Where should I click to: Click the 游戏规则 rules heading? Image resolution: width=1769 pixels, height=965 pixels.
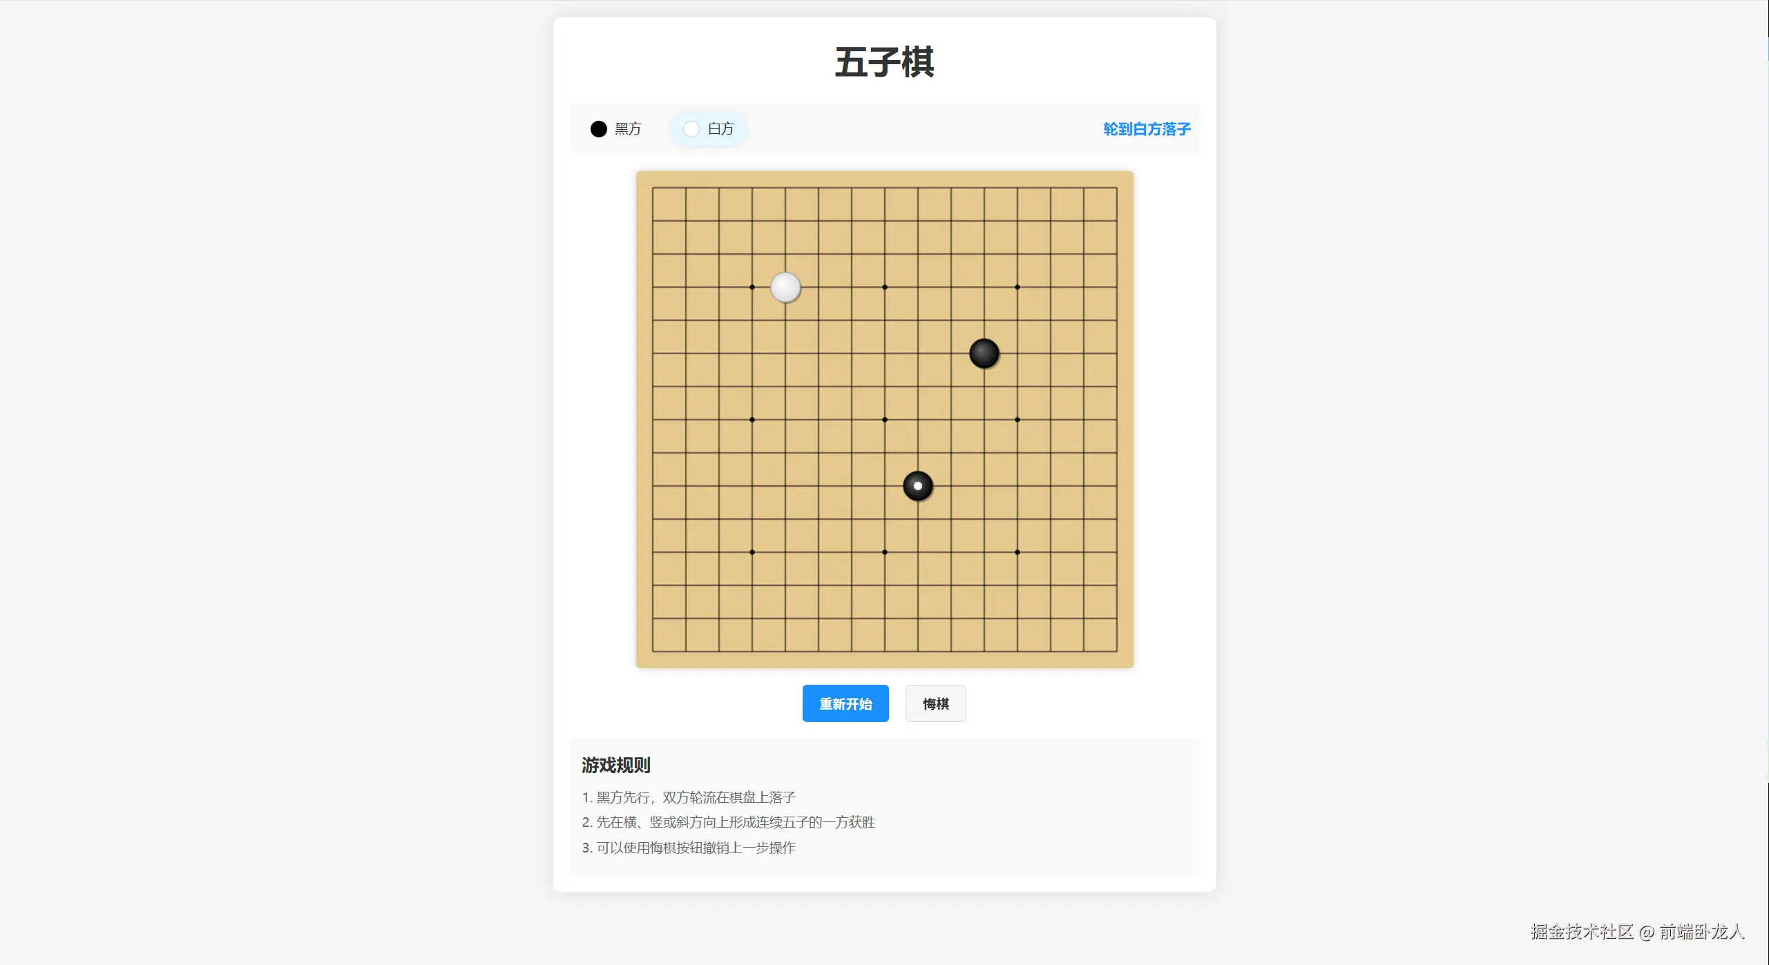[616, 765]
